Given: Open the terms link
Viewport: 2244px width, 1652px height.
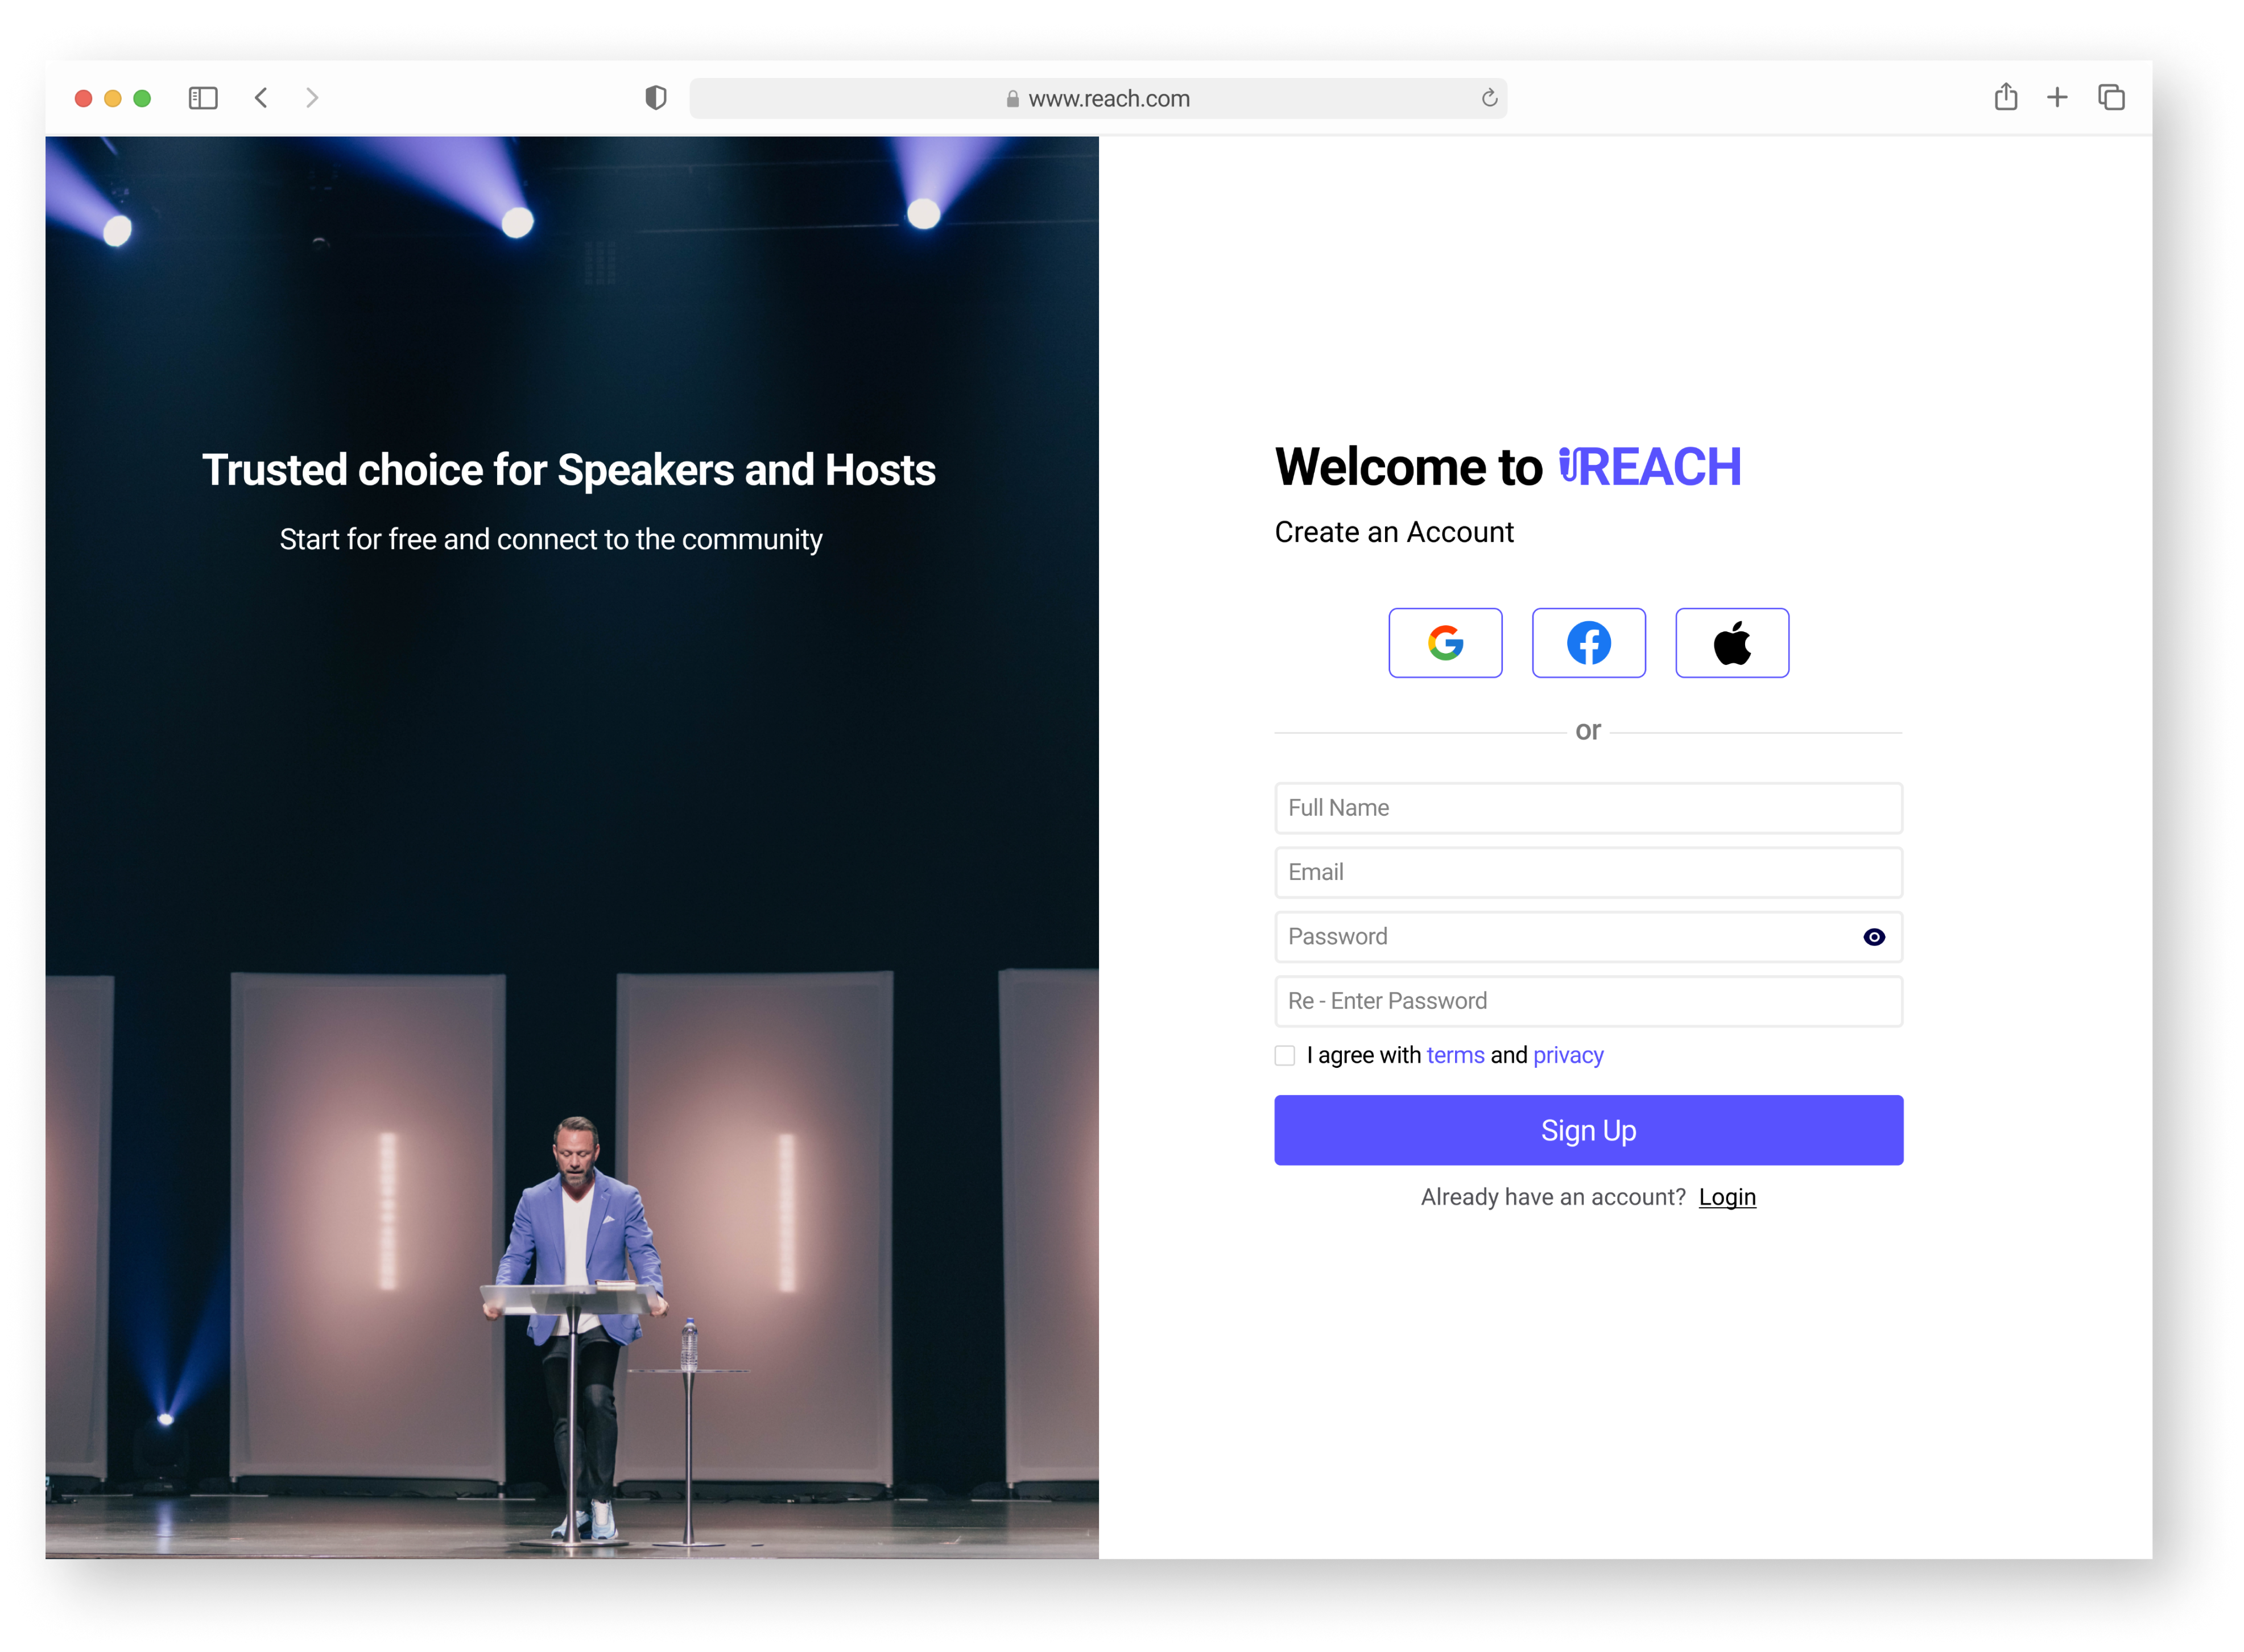Looking at the screenshot, I should [1455, 1055].
